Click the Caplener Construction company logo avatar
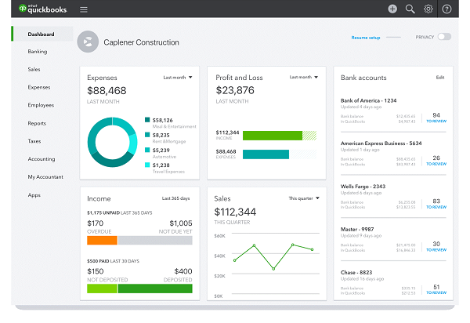 [x=88, y=42]
